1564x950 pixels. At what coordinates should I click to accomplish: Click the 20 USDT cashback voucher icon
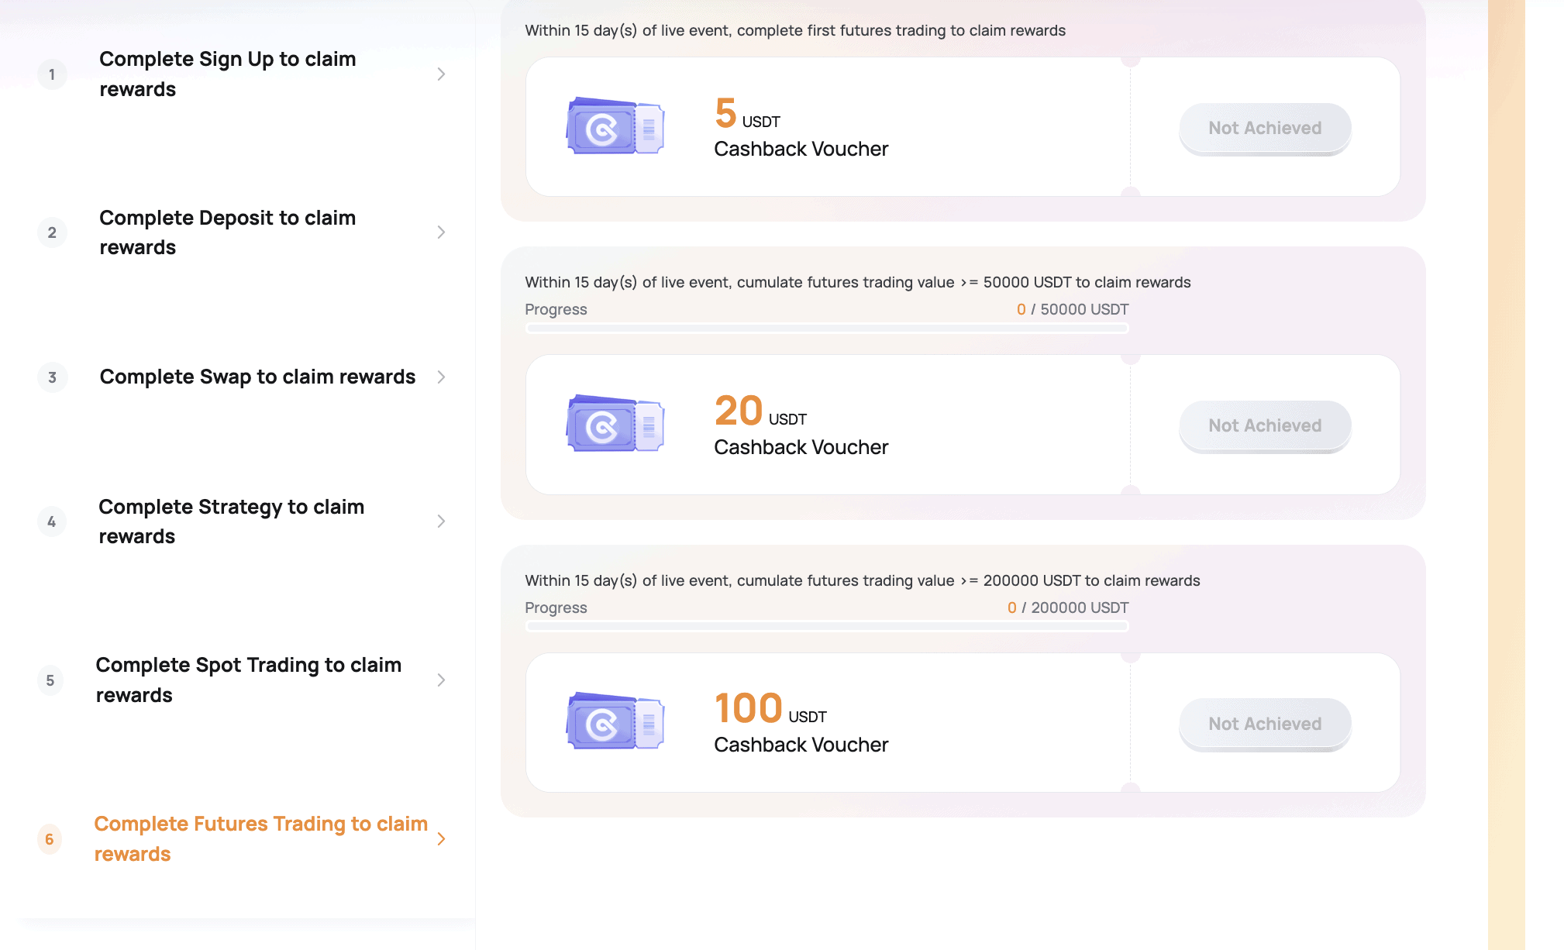pyautogui.click(x=615, y=424)
